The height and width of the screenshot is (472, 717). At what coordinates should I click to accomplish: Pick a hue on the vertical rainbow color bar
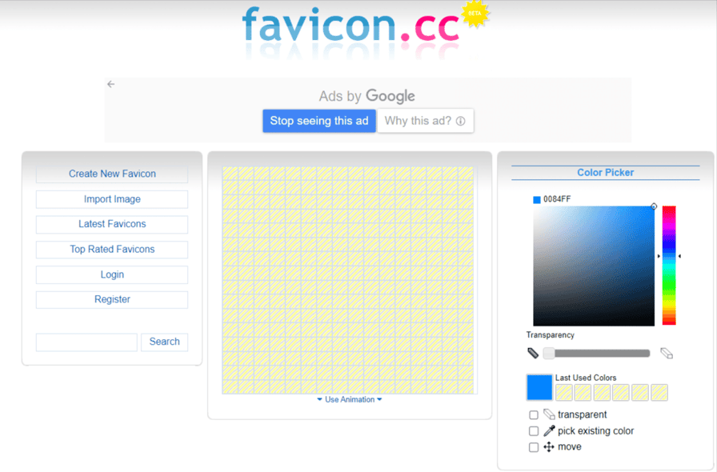[x=669, y=264]
